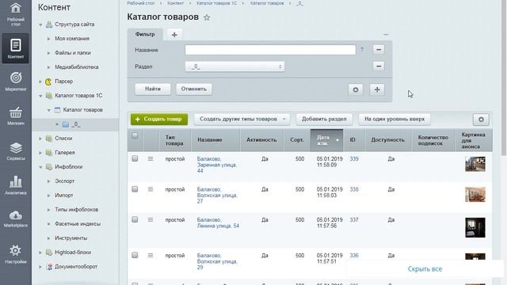Go На один уровень вверх
Image resolution: width=507 pixels, height=285 pixels.
(395, 120)
